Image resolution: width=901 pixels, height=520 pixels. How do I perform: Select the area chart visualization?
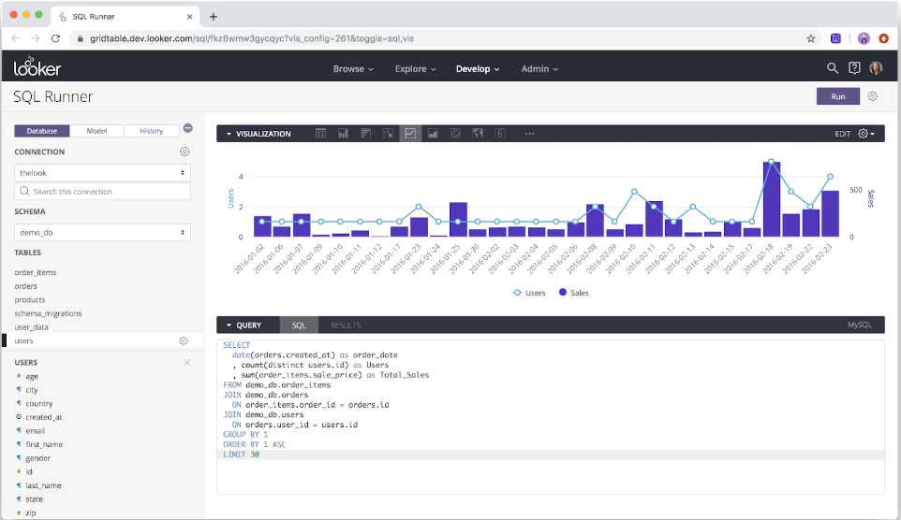[433, 134]
